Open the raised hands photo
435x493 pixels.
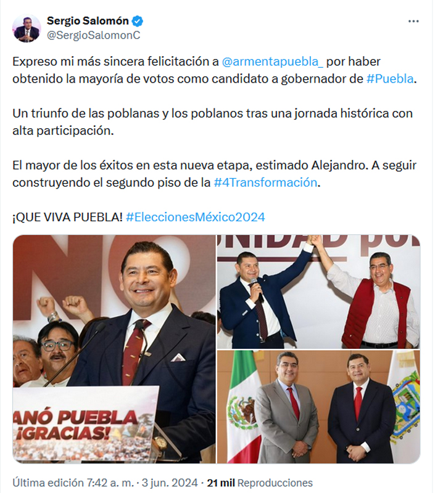pos(318,291)
